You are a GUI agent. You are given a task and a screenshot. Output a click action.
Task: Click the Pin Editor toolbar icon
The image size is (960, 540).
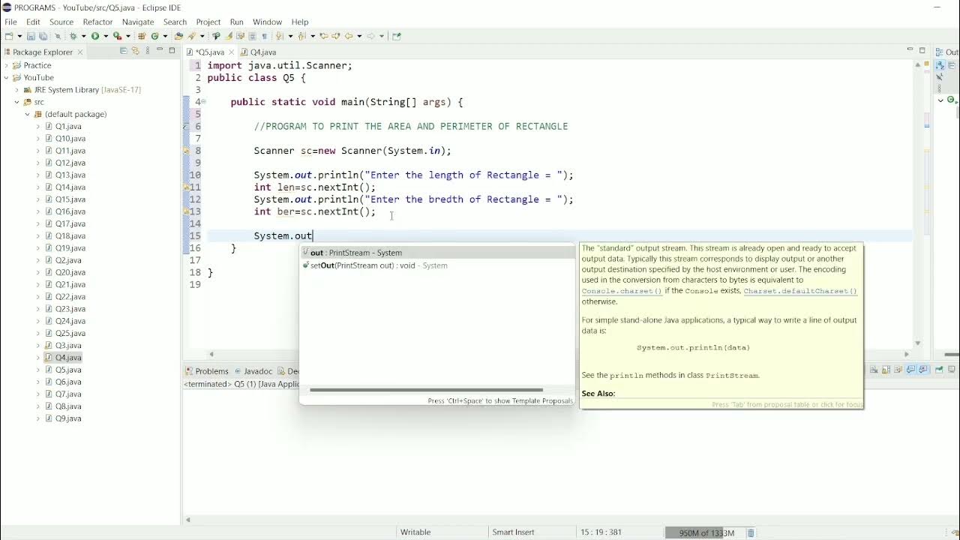396,36
